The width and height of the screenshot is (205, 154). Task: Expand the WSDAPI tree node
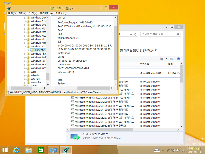[25, 79]
